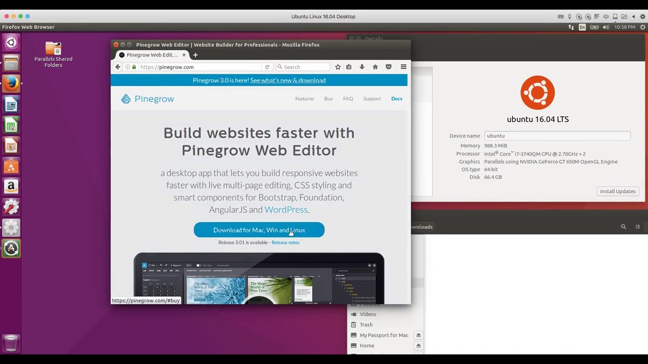Save the page to Pocket
Screen dimensions: 648x364
[388, 67]
